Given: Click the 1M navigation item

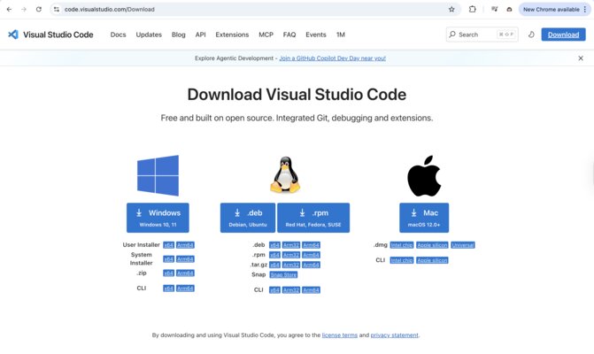Looking at the screenshot, I should pyautogui.click(x=341, y=35).
